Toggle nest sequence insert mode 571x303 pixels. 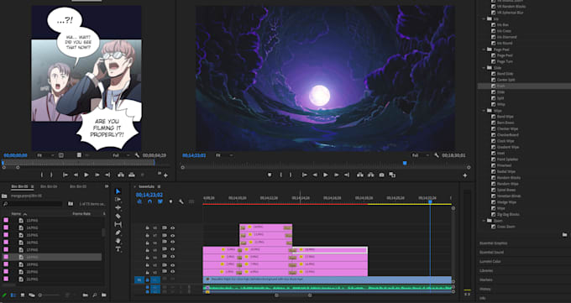tap(139, 201)
